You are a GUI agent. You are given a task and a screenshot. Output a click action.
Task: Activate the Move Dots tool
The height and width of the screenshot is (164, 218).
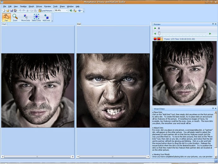click(x=26, y=17)
